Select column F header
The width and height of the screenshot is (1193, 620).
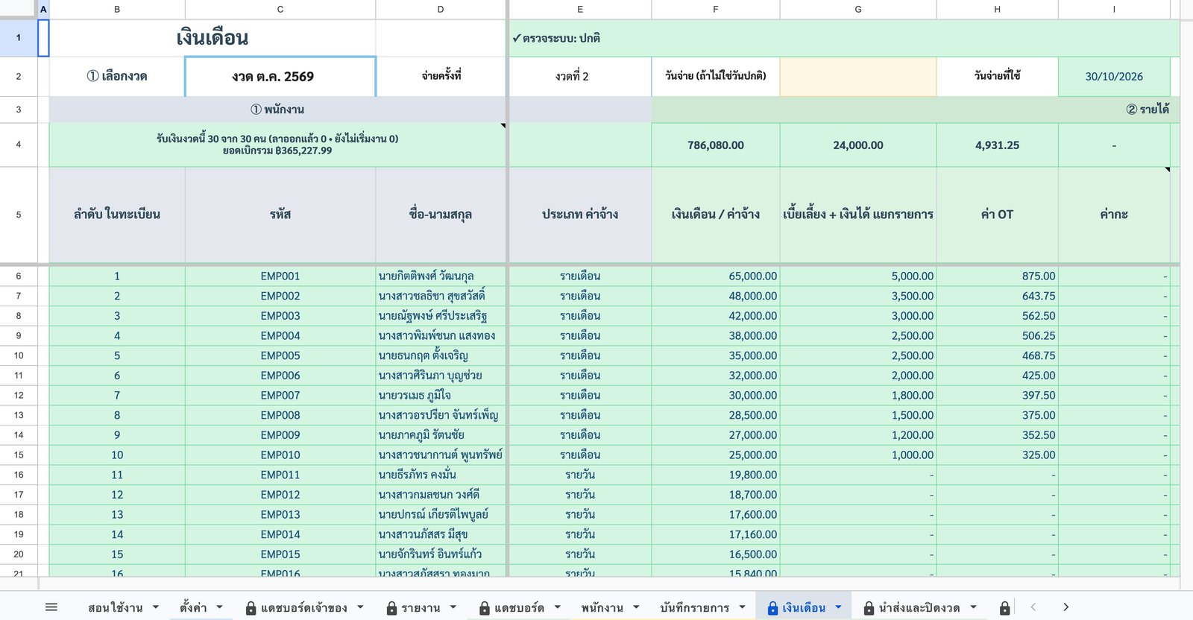pyautogui.click(x=716, y=10)
